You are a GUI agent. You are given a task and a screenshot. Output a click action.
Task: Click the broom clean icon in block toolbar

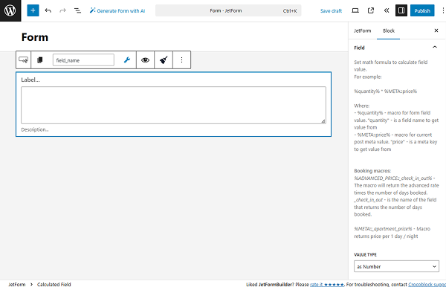(x=164, y=60)
